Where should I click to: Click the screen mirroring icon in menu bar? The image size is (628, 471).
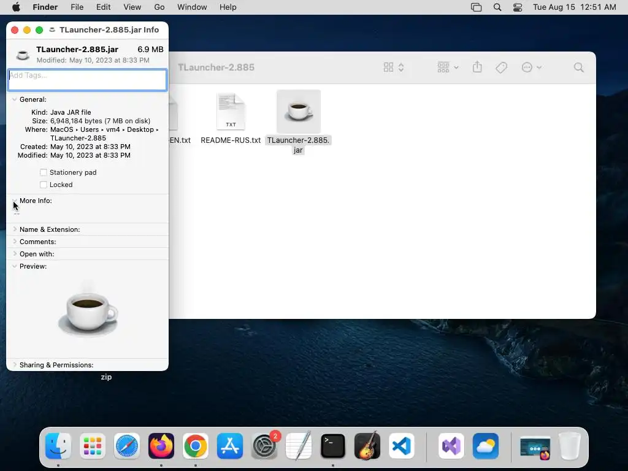pos(476,7)
